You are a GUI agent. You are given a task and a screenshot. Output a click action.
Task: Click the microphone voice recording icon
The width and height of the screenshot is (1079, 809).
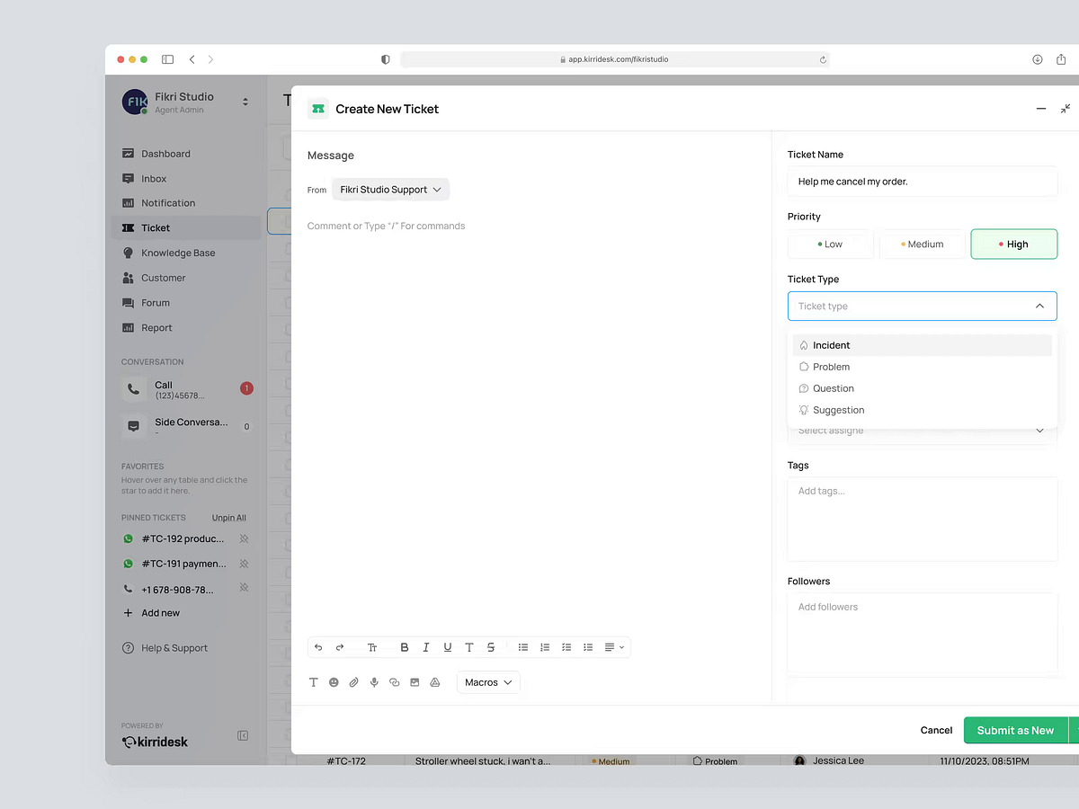[x=374, y=682]
